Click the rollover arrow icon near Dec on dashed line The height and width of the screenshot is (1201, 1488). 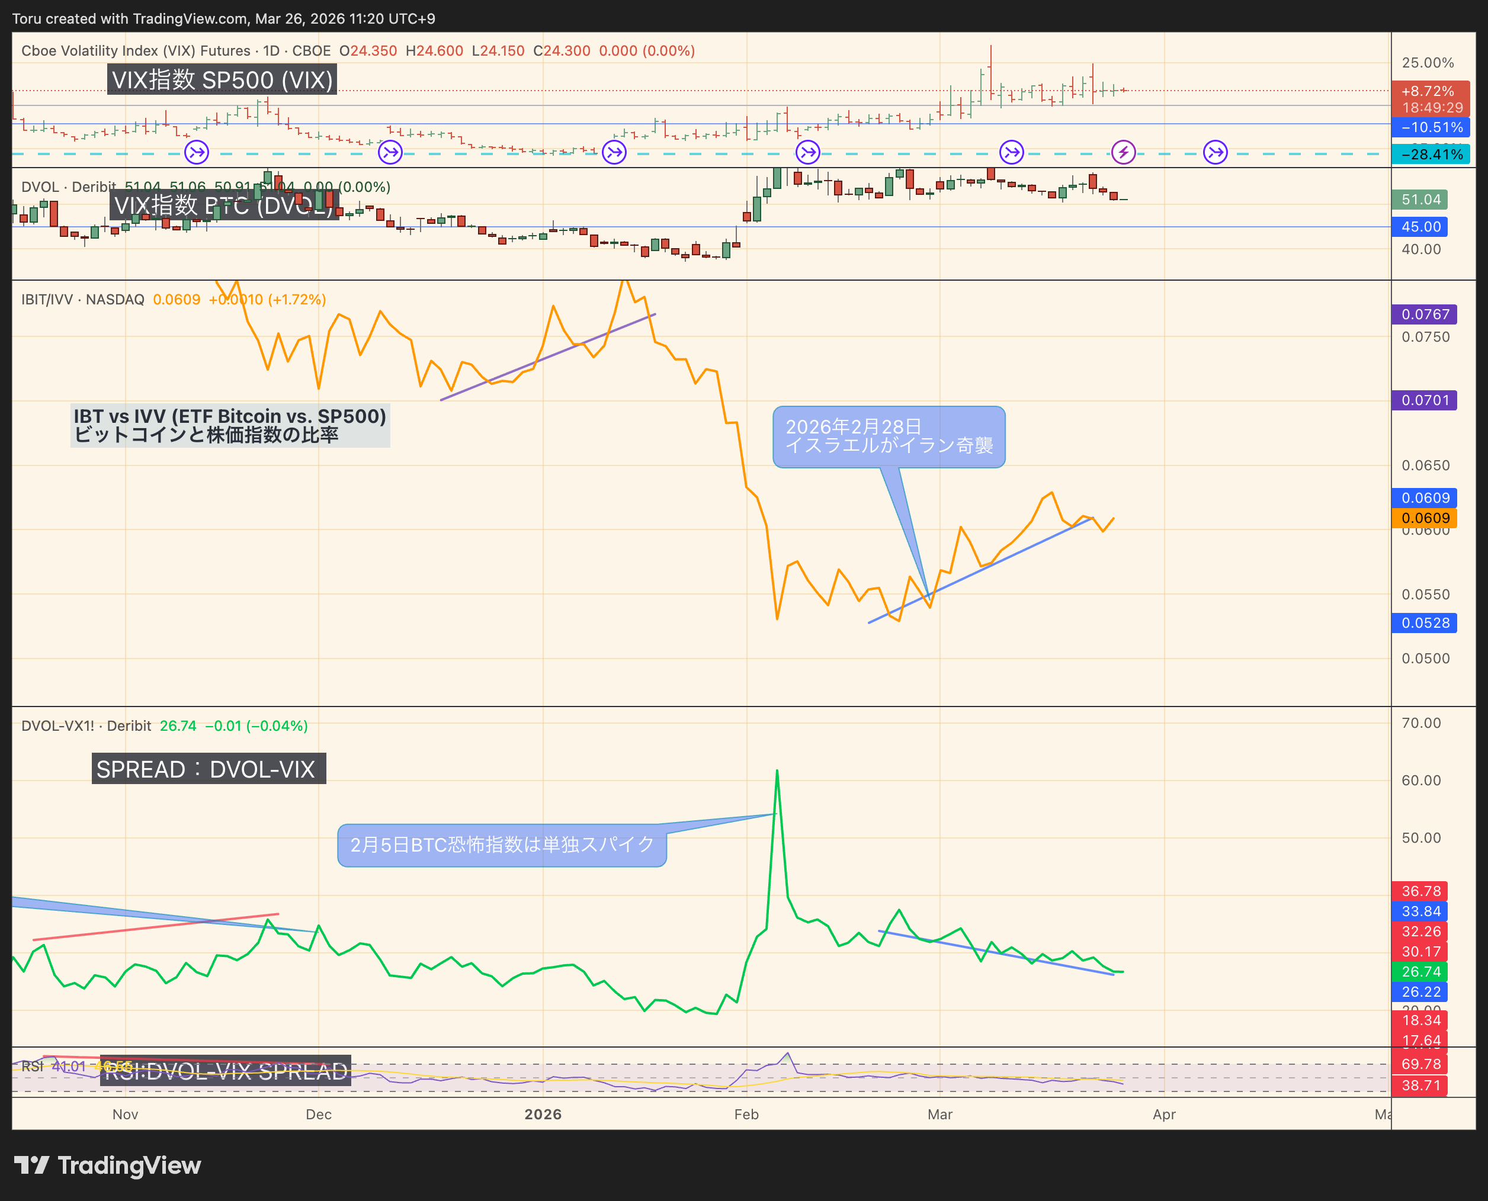[390, 153]
